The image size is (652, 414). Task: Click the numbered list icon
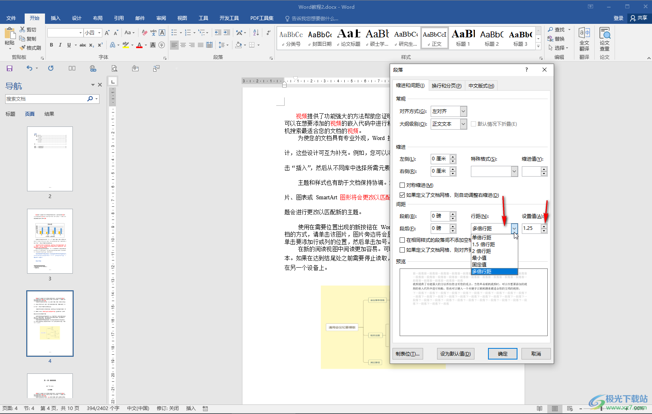pyautogui.click(x=188, y=33)
